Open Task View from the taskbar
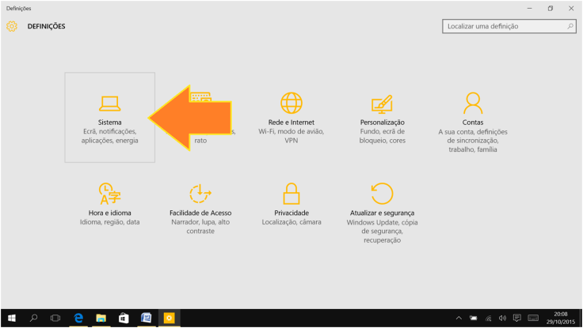The image size is (583, 328). [55, 318]
